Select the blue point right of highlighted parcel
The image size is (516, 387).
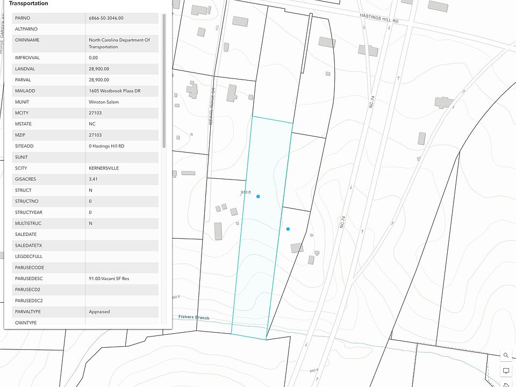click(288, 229)
